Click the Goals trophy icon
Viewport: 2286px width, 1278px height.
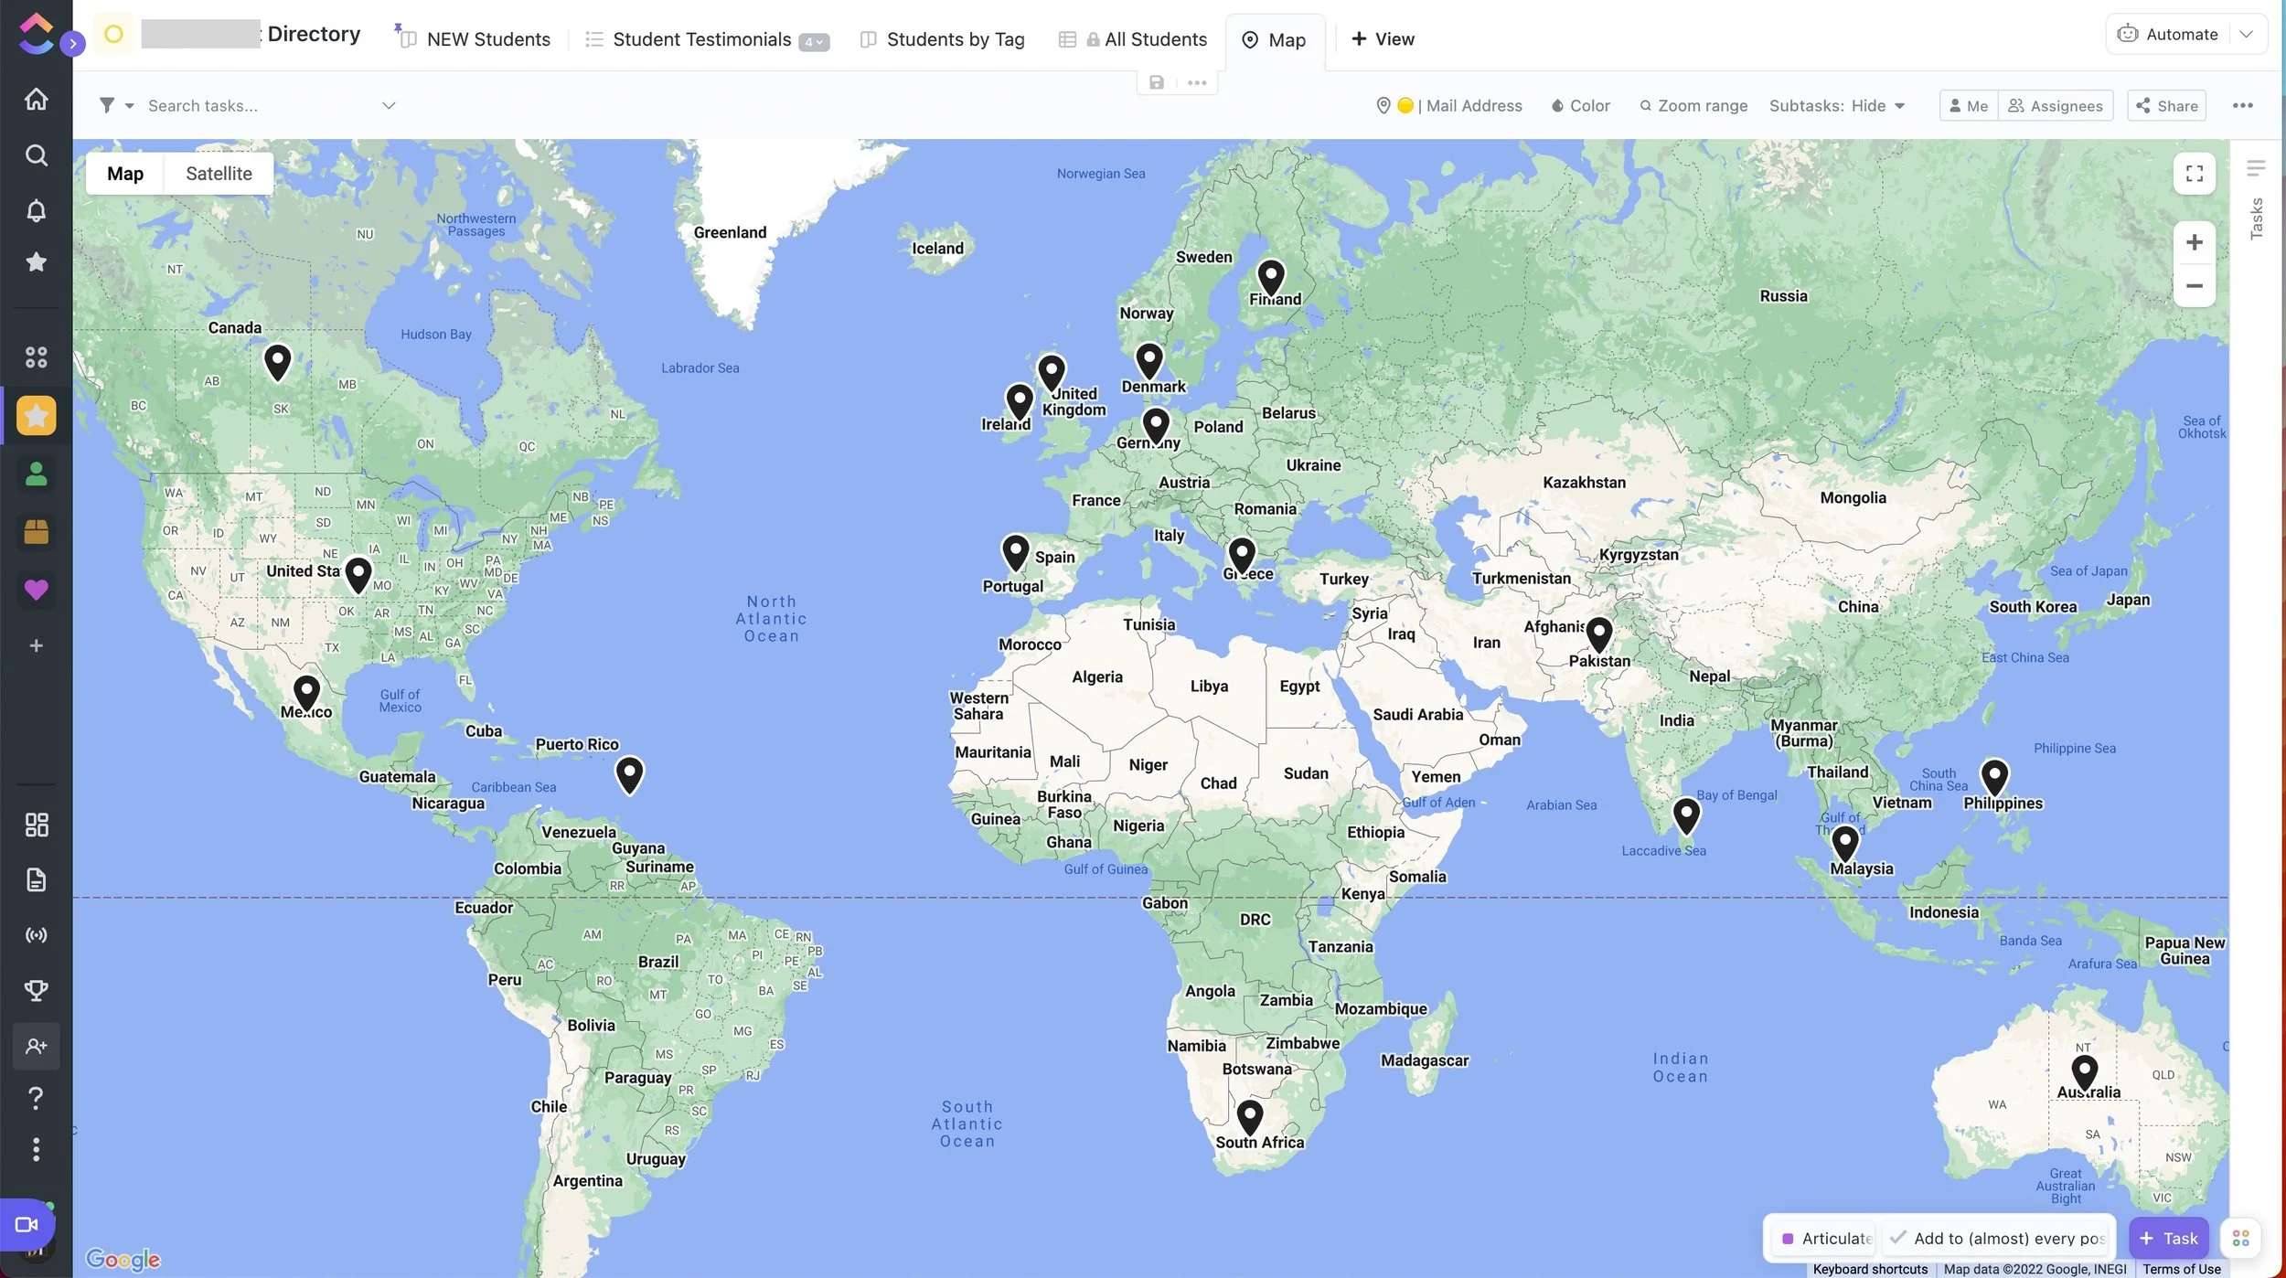pyautogui.click(x=36, y=990)
